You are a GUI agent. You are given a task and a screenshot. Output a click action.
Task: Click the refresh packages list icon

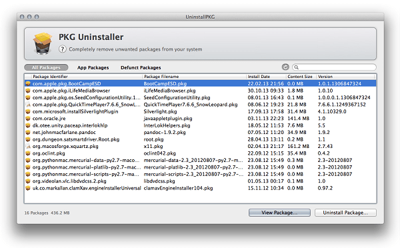(x=285, y=67)
